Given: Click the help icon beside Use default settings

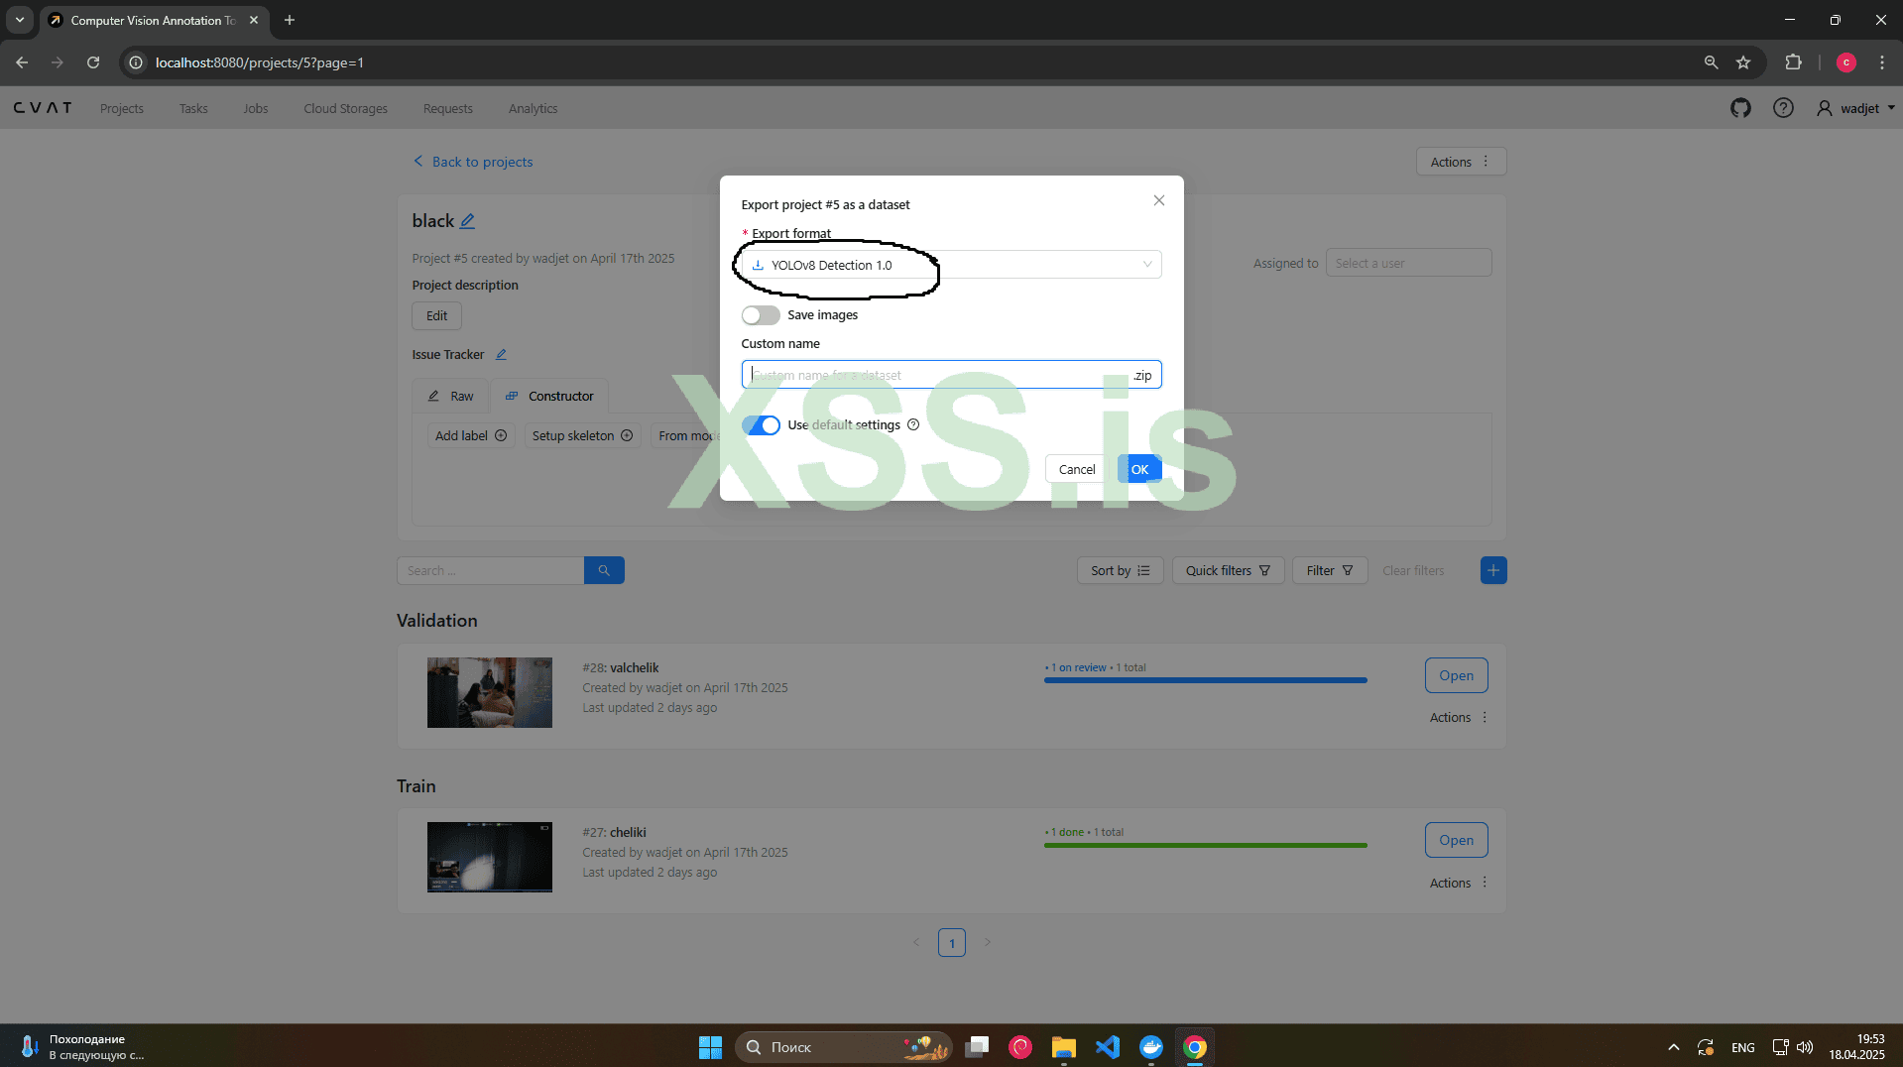Looking at the screenshot, I should point(913,424).
